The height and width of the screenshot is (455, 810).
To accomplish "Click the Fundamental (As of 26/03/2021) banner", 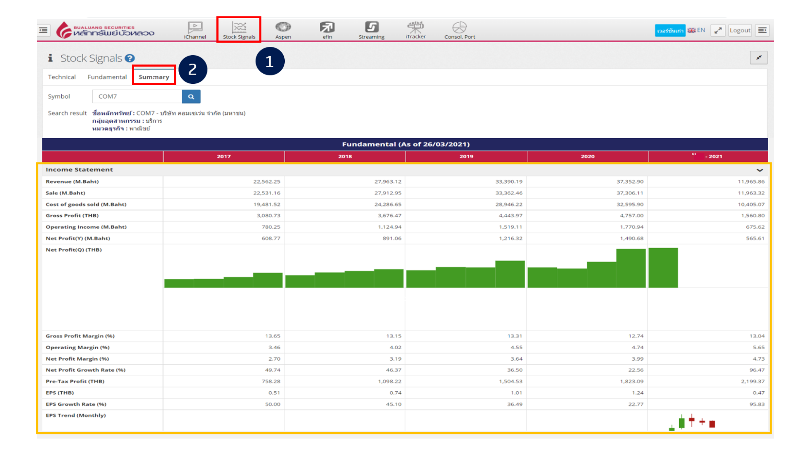I will (x=405, y=144).
